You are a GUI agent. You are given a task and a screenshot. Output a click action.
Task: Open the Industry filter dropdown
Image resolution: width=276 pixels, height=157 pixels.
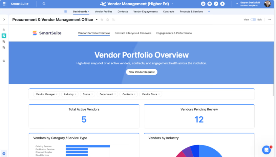pos(70,94)
